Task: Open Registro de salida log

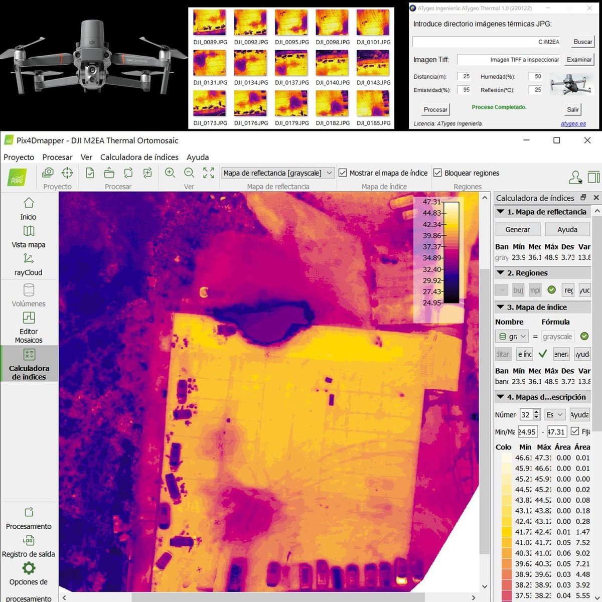Action: pos(29,546)
